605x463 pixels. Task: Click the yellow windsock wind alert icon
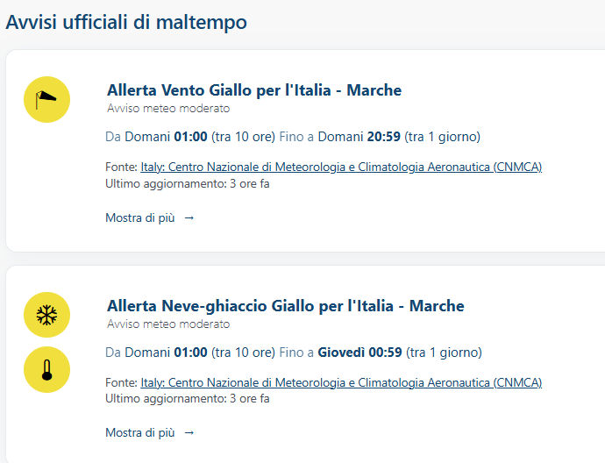(x=46, y=99)
